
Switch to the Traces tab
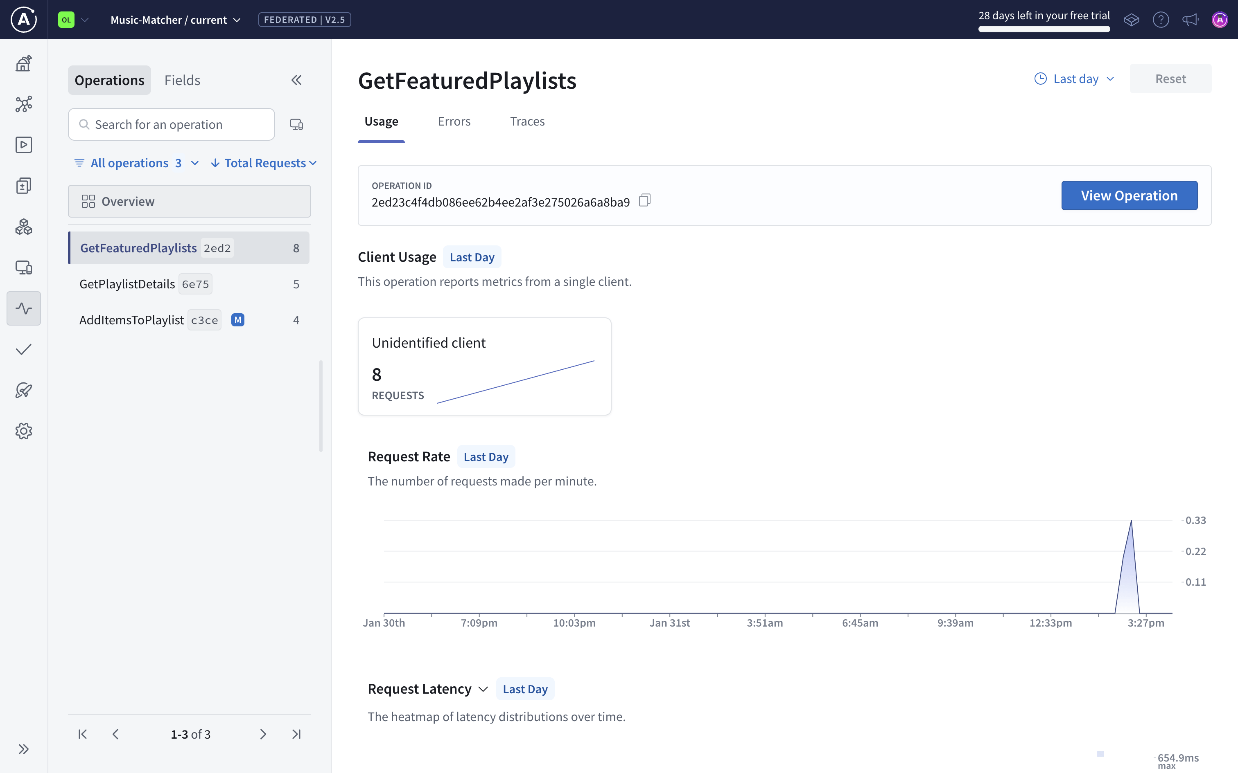click(x=527, y=121)
